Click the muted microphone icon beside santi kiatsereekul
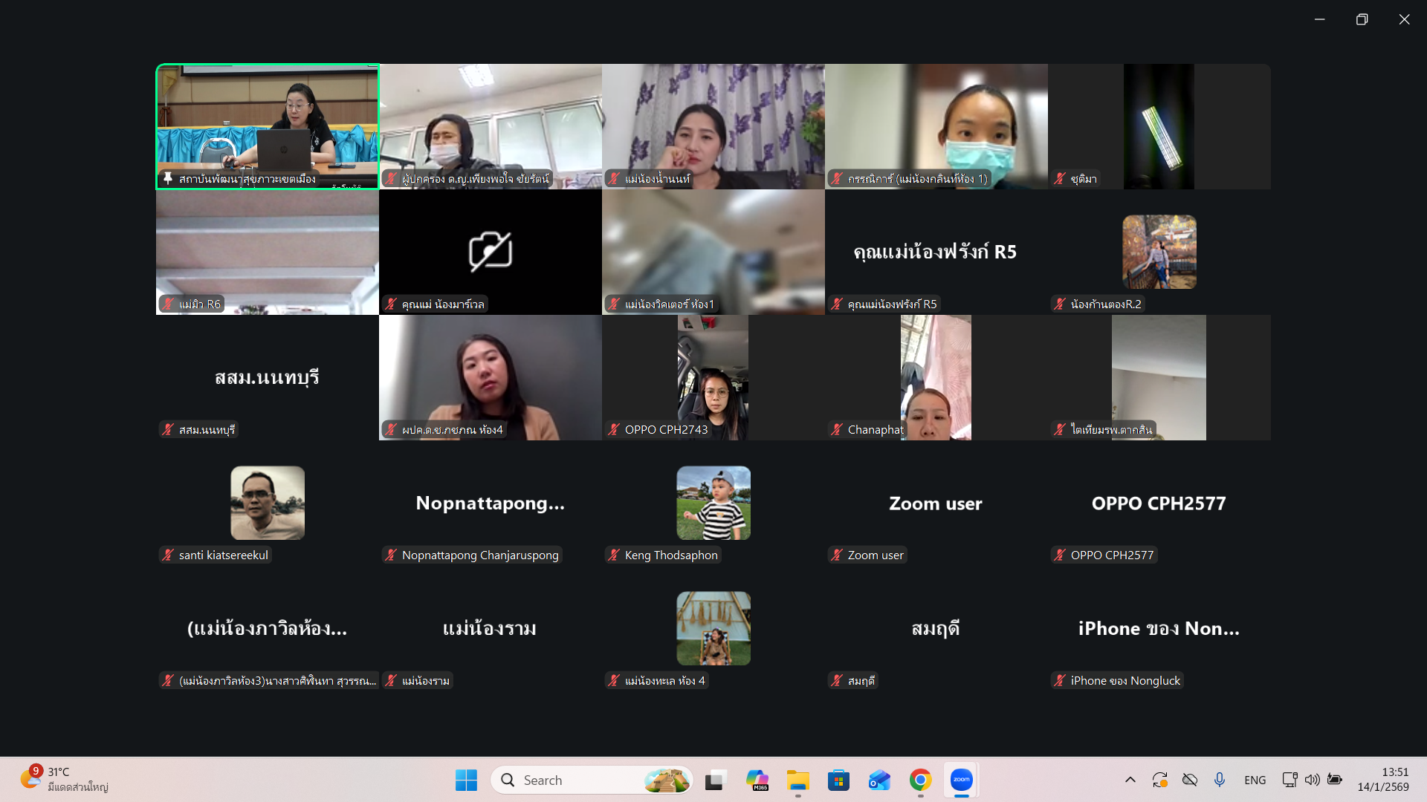1427x802 pixels. coord(168,555)
